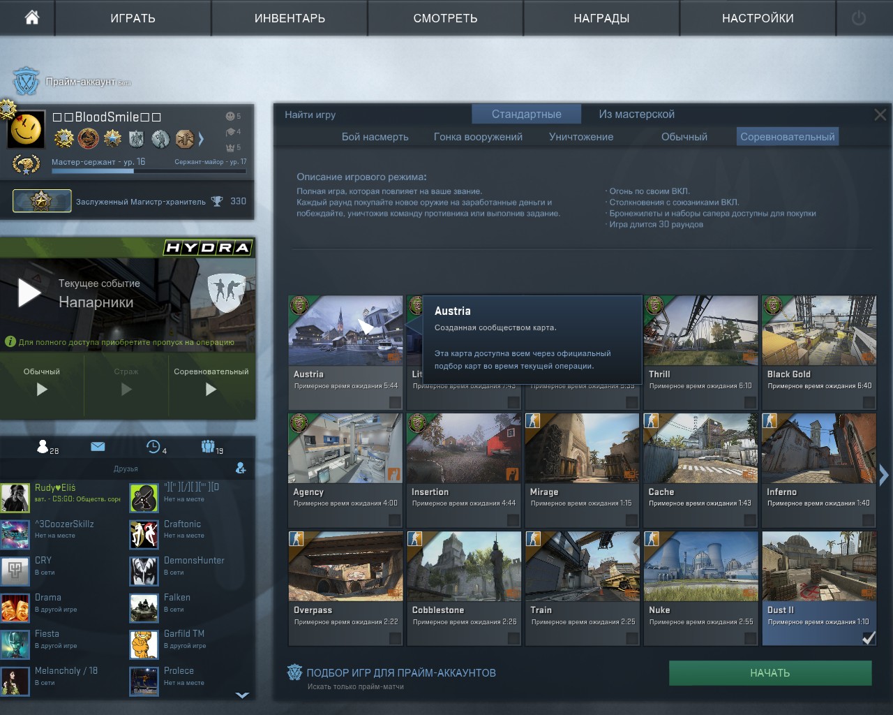Click the НАЧАТЬ button
Screen dimensions: 893x715
[770, 673]
